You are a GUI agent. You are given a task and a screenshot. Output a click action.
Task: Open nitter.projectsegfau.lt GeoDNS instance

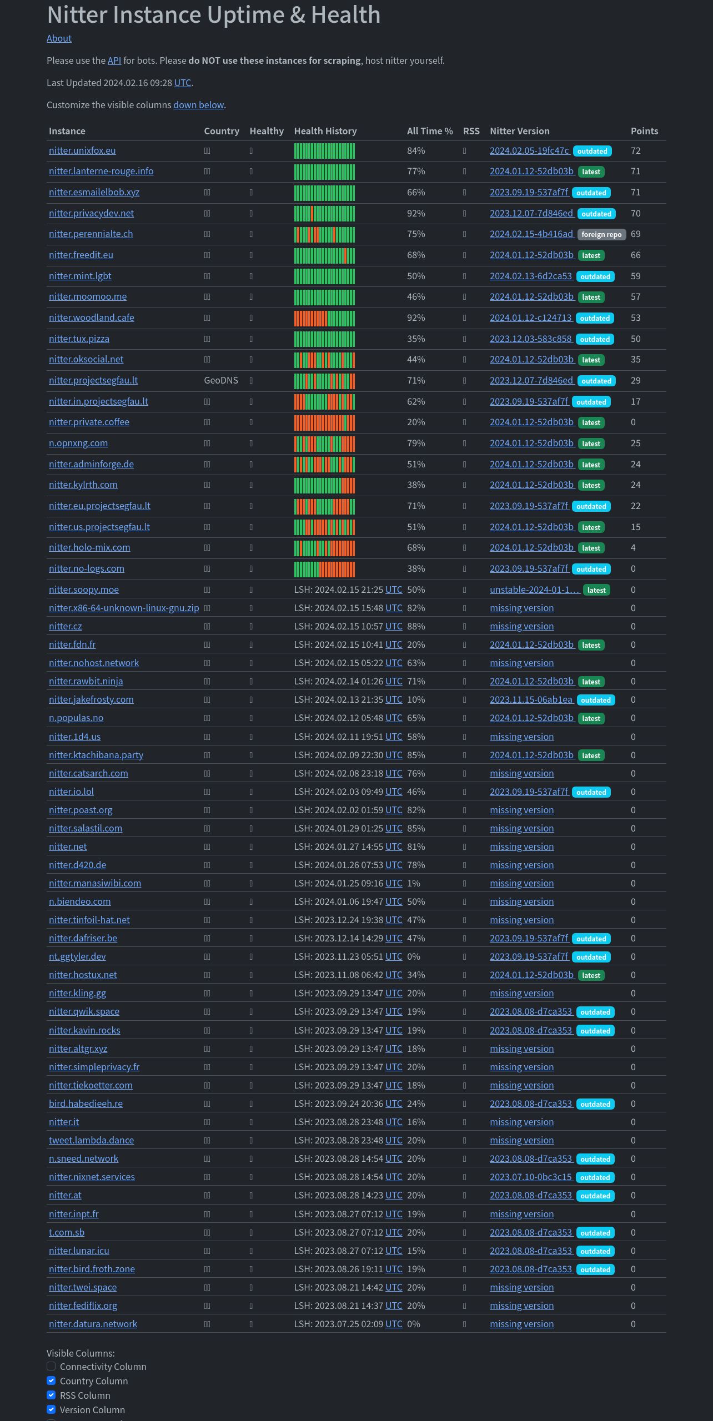(93, 380)
